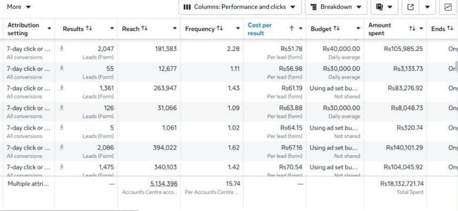Sort by the Frequency column
This screenshot has height=211, width=458.
pyautogui.click(x=204, y=29)
